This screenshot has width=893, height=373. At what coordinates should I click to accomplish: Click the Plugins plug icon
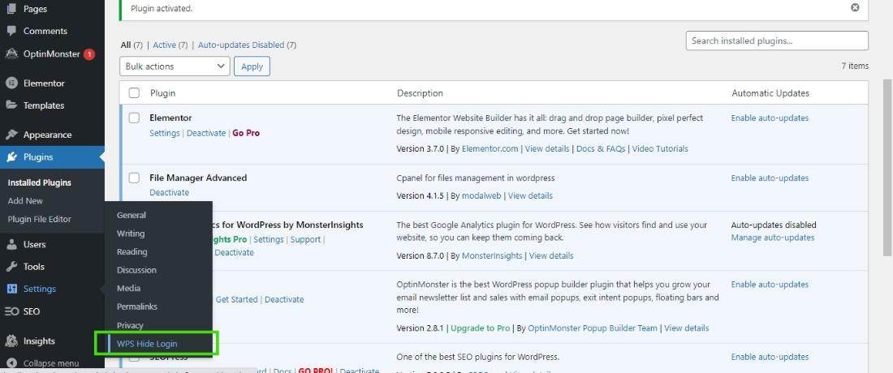(x=11, y=157)
